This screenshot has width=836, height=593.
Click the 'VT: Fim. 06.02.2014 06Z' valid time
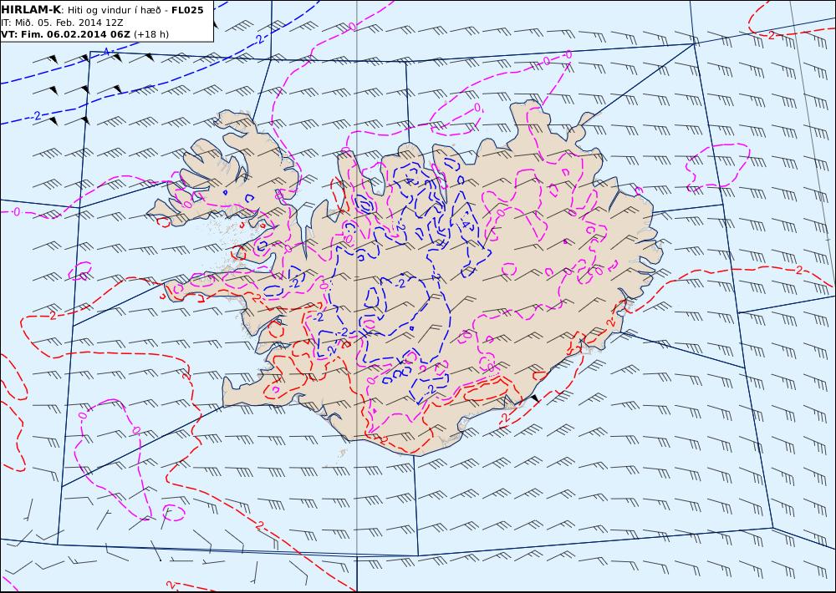(x=65, y=34)
